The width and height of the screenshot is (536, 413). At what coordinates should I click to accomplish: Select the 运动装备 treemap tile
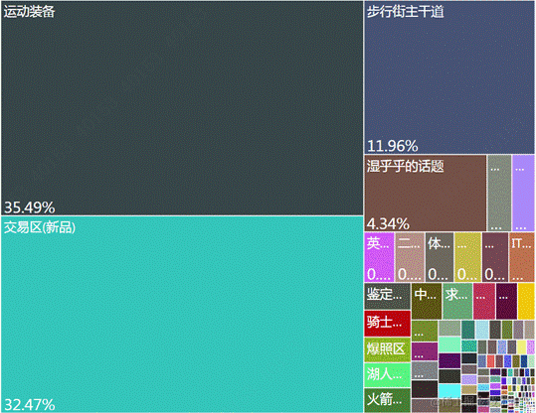point(182,108)
